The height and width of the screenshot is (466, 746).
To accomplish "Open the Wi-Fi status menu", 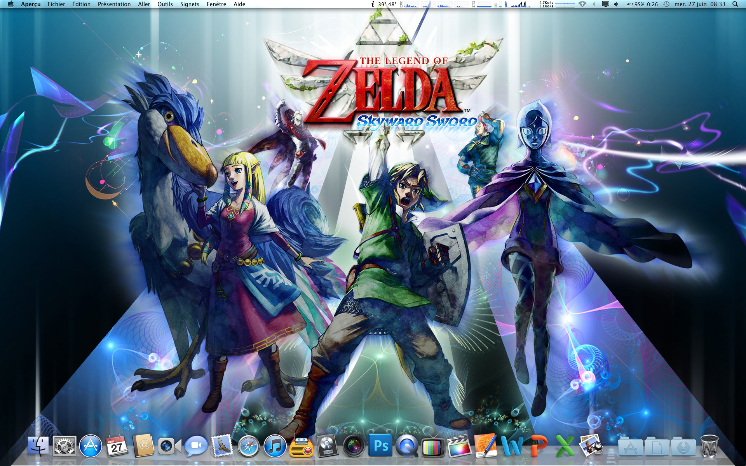I will (582, 4).
